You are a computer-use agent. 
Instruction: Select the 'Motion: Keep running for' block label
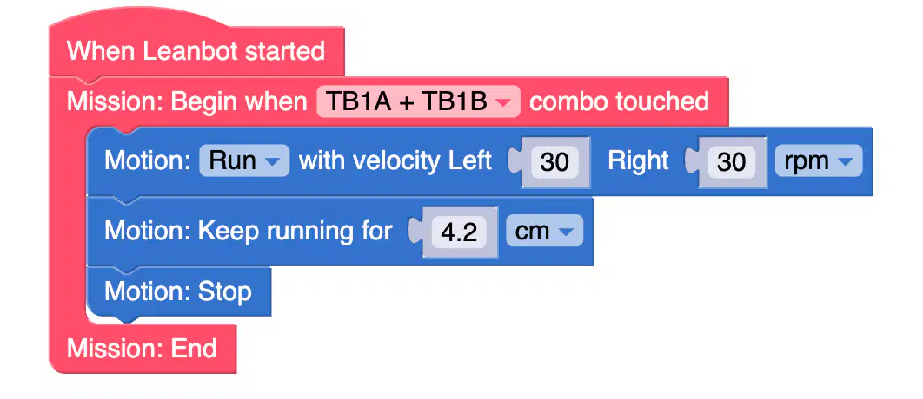tap(249, 231)
